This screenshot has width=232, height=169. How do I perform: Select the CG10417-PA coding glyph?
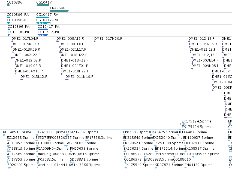(43, 29)
